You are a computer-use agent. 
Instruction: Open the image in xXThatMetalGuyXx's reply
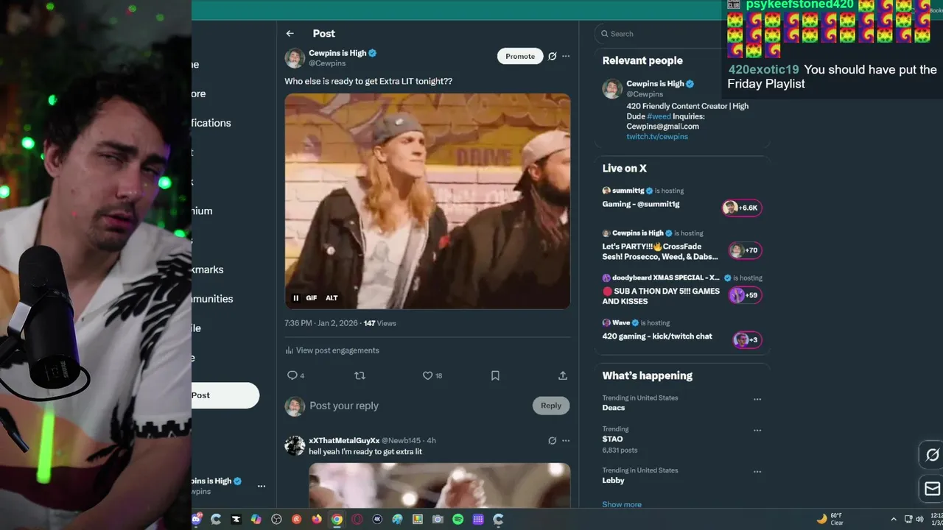[439, 485]
